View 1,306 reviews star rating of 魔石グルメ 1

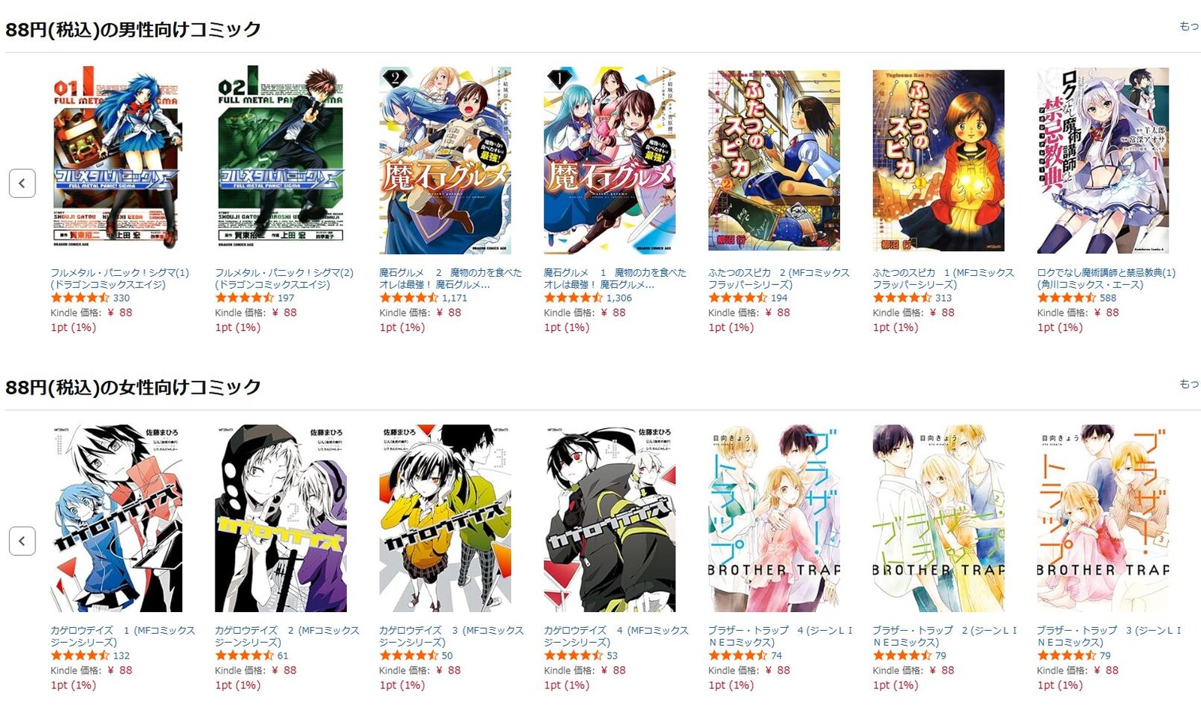tap(573, 298)
